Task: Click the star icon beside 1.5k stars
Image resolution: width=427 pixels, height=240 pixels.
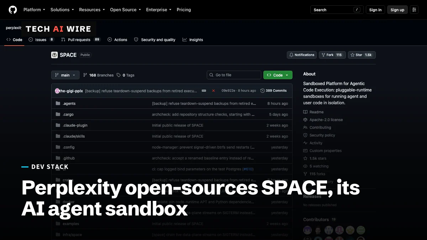Action: (305, 159)
